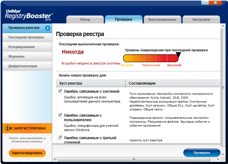Click the Чистка, восстановление и оптимизация системы text

27,140
